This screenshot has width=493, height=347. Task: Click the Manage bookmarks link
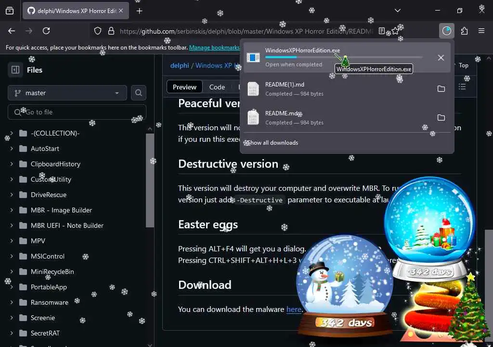tap(214, 48)
